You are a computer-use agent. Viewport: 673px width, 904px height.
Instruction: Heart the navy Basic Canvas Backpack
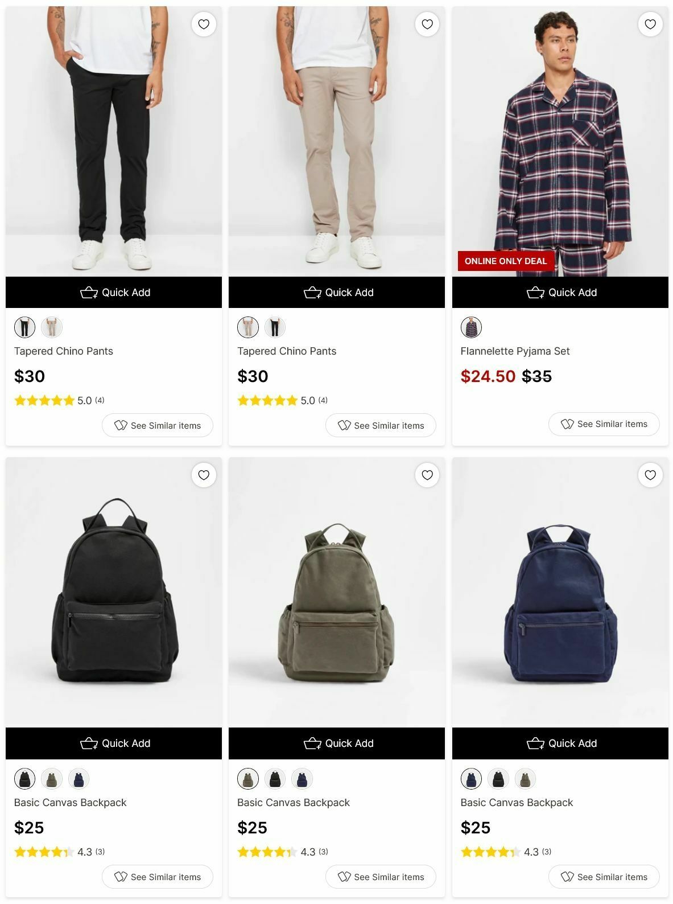650,475
